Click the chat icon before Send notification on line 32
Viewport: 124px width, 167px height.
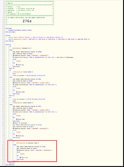pos(14,57)
